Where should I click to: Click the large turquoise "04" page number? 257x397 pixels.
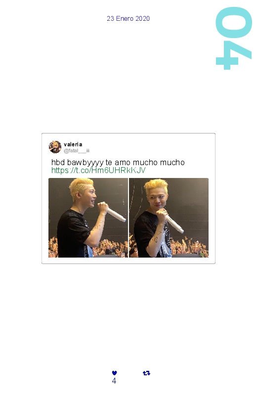(x=234, y=38)
